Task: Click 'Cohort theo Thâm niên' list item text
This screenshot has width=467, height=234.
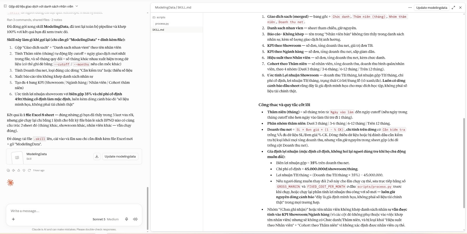Action: [x=287, y=64]
